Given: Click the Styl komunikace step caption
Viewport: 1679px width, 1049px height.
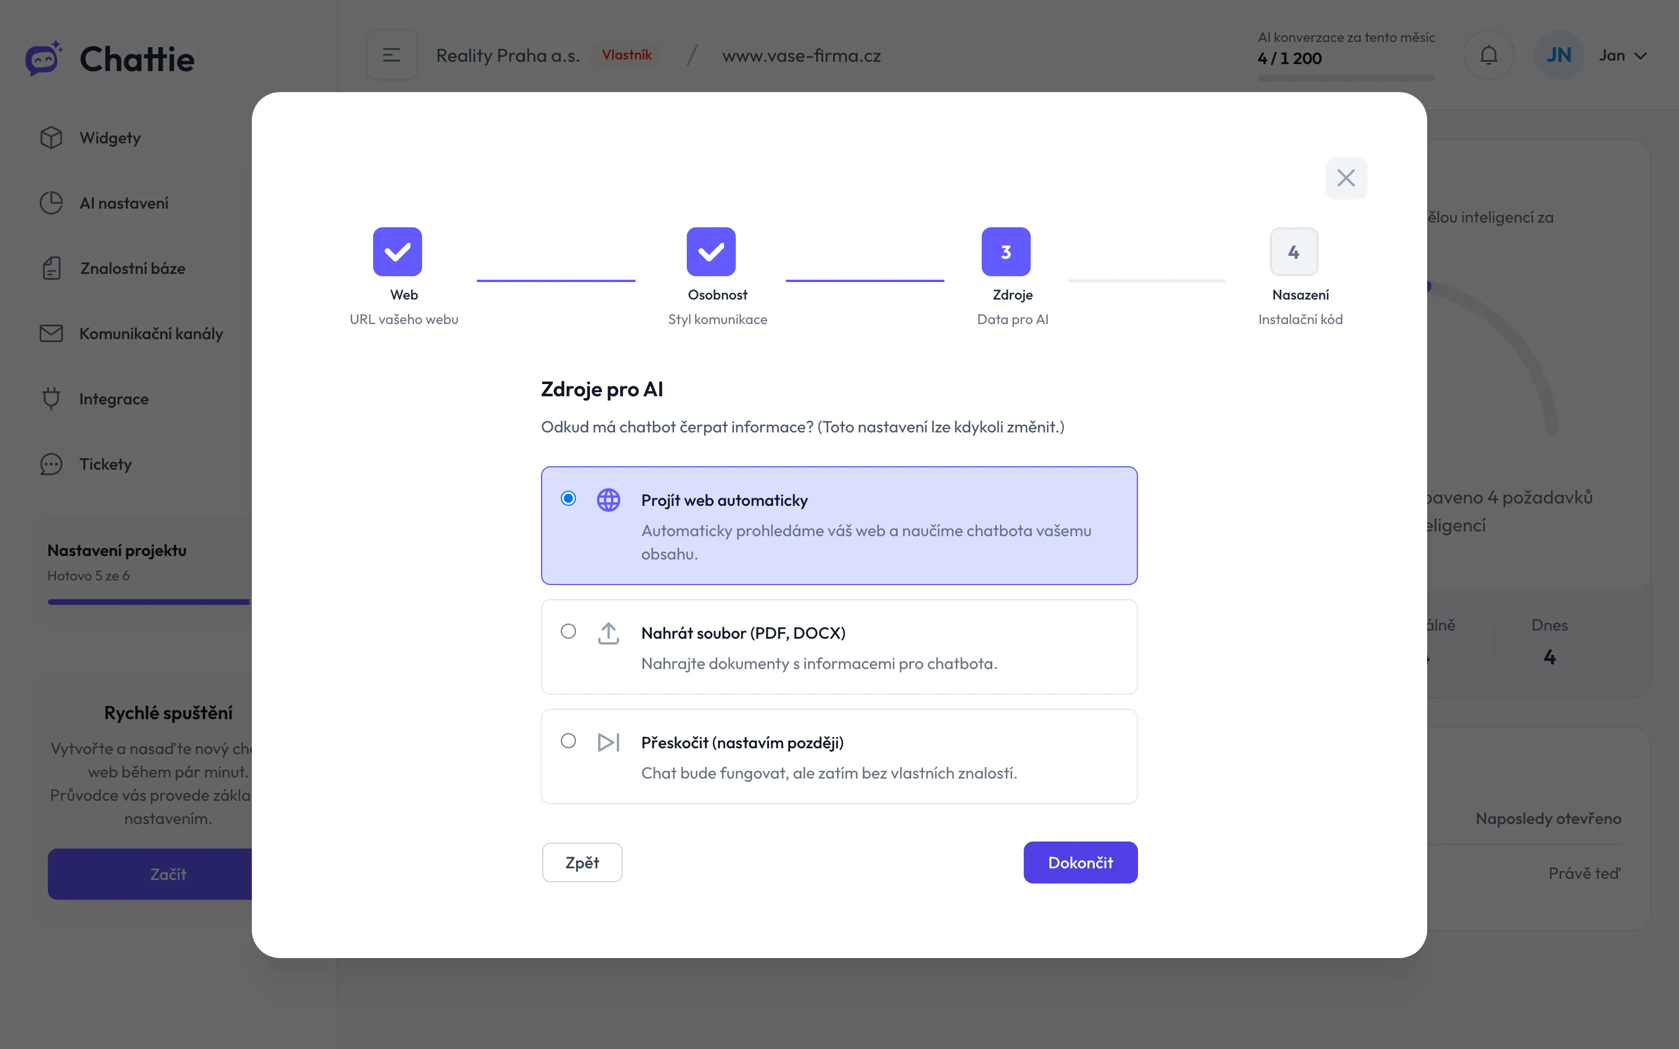Looking at the screenshot, I should 718,319.
